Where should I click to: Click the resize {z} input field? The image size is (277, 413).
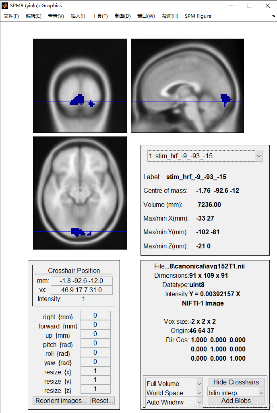point(95,389)
